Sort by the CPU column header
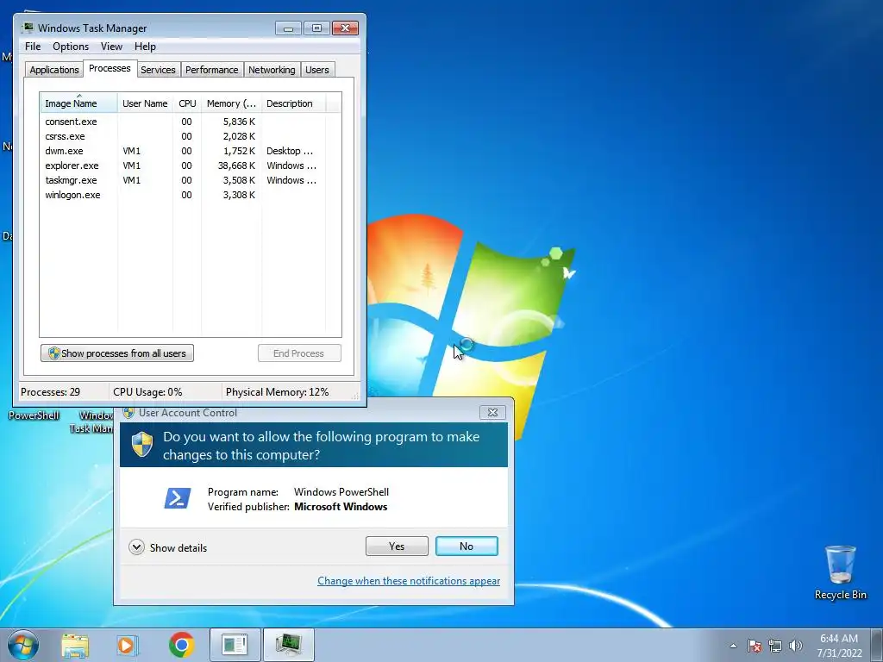 tap(187, 103)
